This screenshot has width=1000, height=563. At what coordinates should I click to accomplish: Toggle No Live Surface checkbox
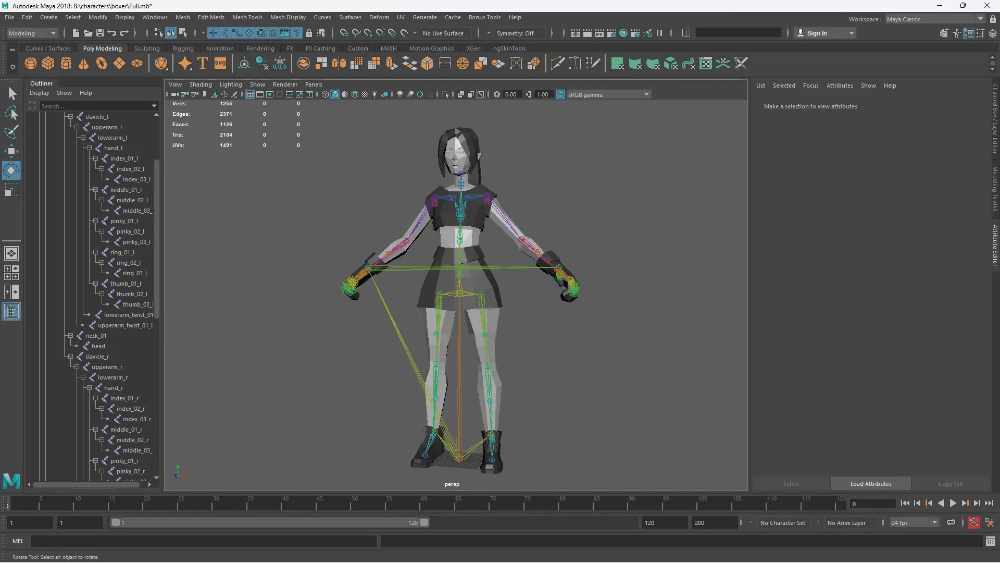coord(445,32)
